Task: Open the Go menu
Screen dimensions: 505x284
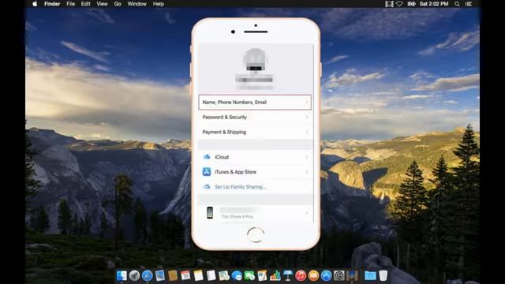Action: pos(118,4)
